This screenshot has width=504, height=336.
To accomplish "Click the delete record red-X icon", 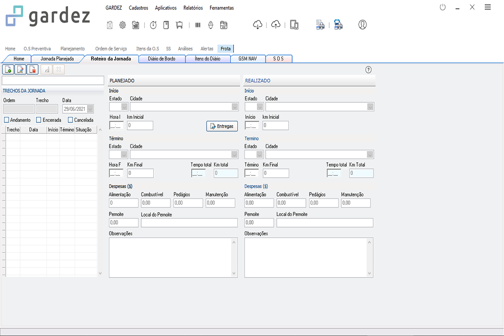I will pyautogui.click(x=32, y=70).
